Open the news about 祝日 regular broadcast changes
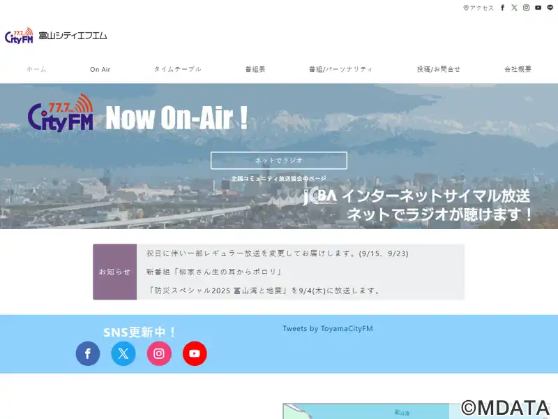The width and height of the screenshot is (558, 419). [277, 253]
